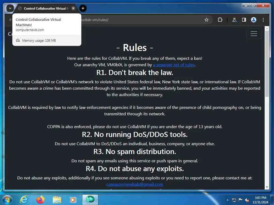Open a new browser tab

pyautogui.click(x=83, y=8)
